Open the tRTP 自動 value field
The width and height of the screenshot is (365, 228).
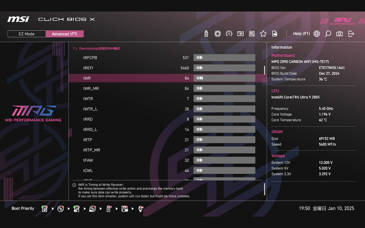click(x=224, y=140)
